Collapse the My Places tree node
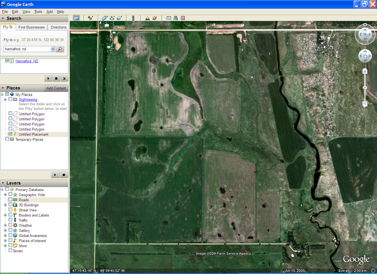This screenshot has width=377, height=274. 2,94
